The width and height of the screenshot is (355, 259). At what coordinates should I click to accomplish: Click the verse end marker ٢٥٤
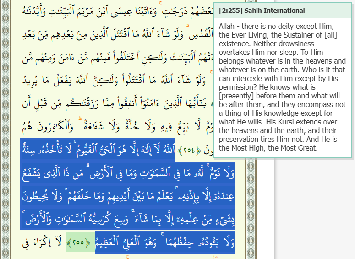coord(189,151)
